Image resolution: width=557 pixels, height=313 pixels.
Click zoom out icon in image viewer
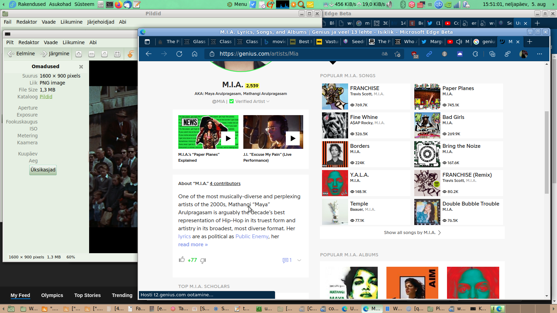(92, 54)
